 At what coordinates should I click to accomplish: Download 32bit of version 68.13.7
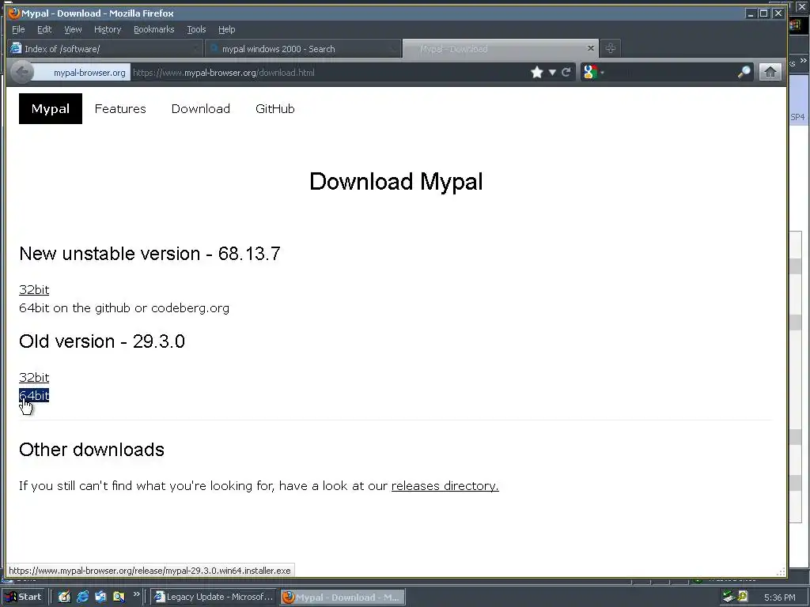tap(34, 289)
